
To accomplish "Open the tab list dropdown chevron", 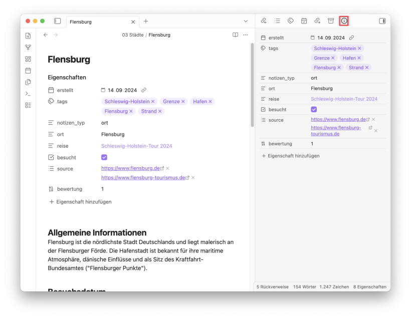I will (x=246, y=22).
